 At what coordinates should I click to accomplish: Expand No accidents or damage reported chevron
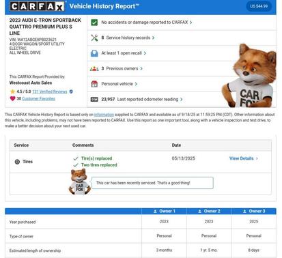click(191, 23)
